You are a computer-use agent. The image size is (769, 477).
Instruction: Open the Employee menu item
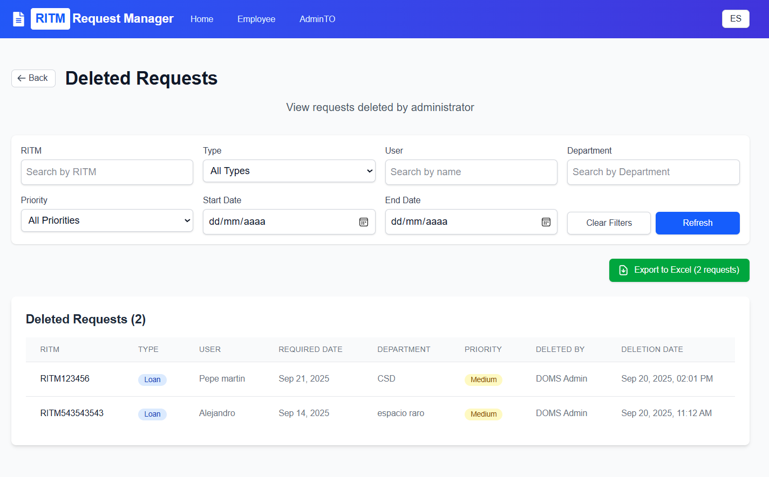click(x=256, y=19)
